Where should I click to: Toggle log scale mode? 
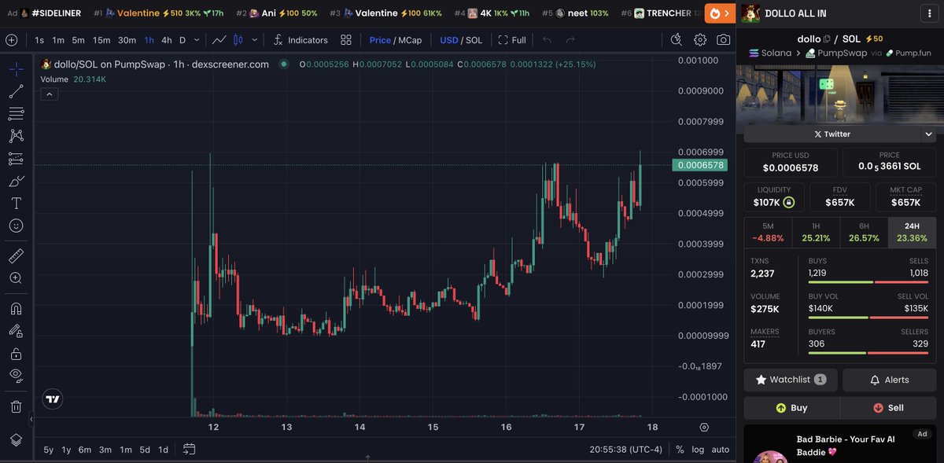tap(698, 450)
